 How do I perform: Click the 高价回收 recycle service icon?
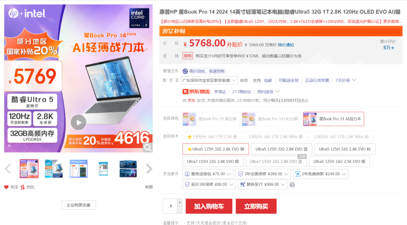coord(185,71)
